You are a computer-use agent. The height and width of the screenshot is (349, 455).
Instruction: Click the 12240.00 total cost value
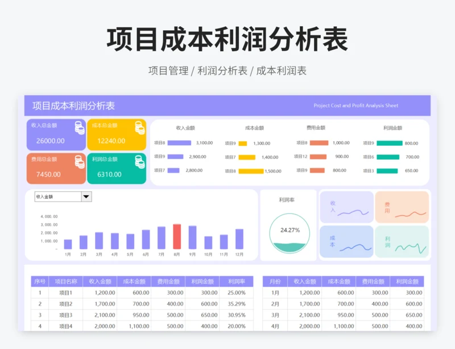coord(111,141)
